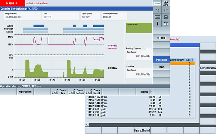Click first dark blue Cutting bar segment
Screen dimensions: 216x134
pyautogui.click(x=39, y=26)
